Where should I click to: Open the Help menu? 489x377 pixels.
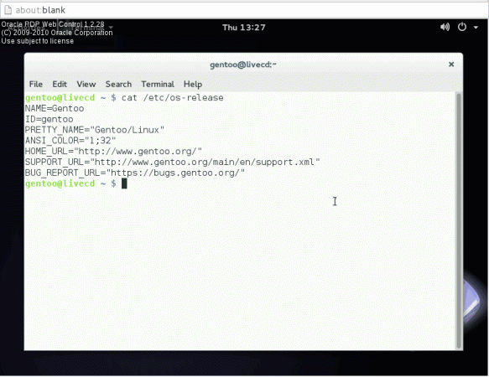(x=193, y=84)
